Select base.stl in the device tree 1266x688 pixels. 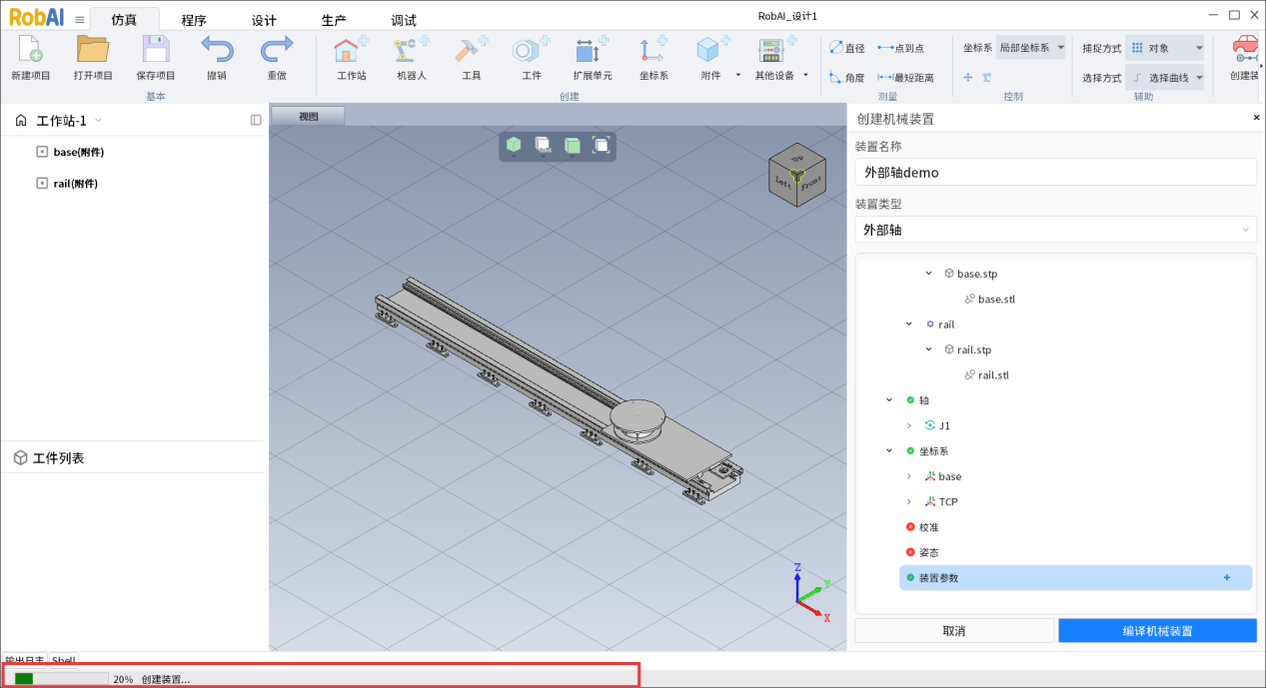[996, 299]
